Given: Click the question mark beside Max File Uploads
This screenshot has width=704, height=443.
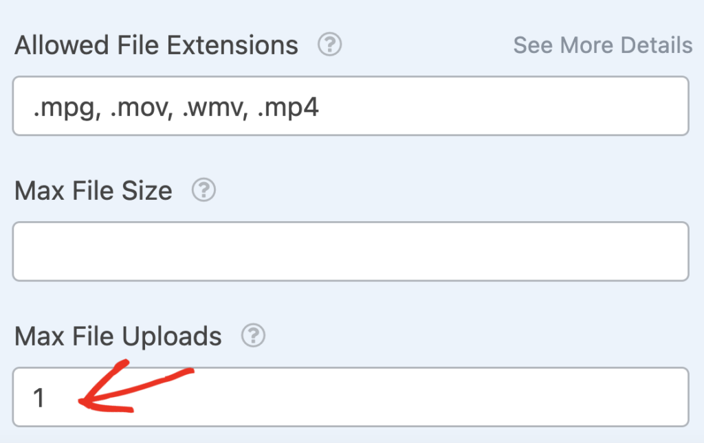Looking at the screenshot, I should click(252, 337).
